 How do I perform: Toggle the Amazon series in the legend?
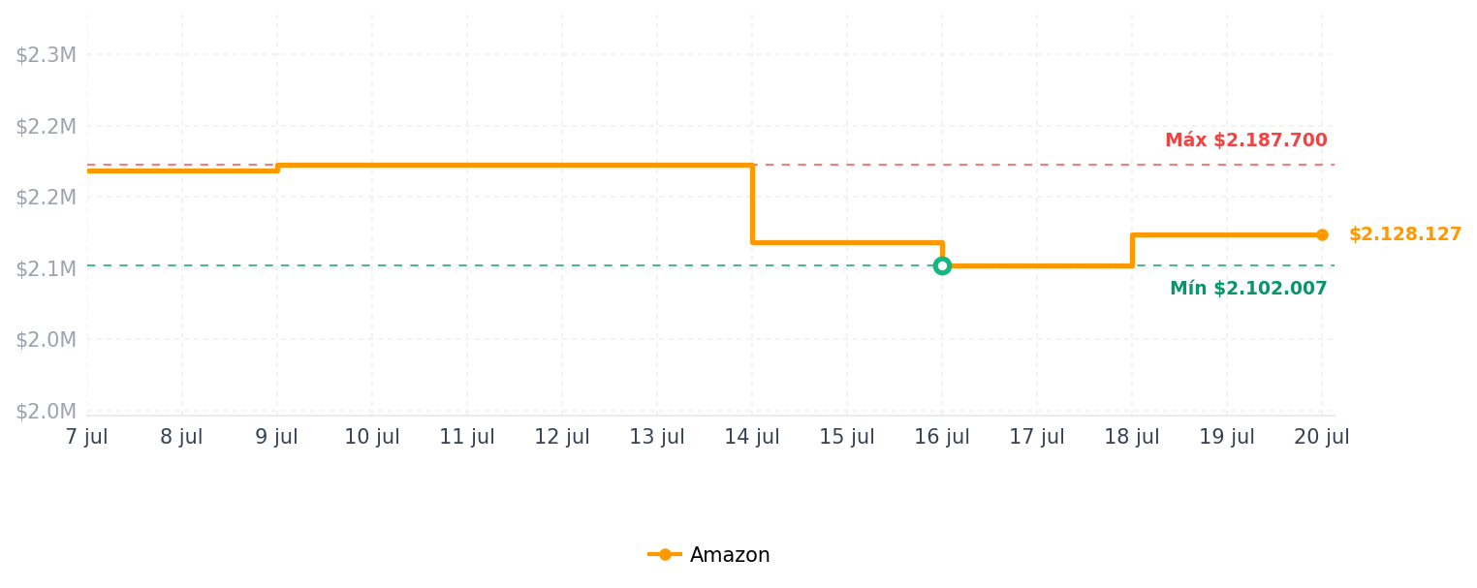click(708, 555)
